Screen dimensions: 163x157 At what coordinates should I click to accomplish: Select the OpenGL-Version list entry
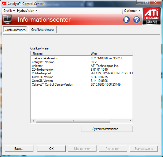[43, 81]
